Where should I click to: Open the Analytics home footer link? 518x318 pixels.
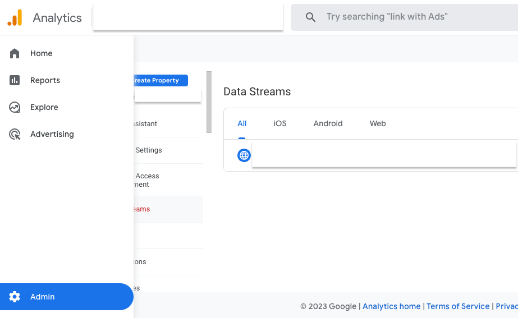(391, 306)
